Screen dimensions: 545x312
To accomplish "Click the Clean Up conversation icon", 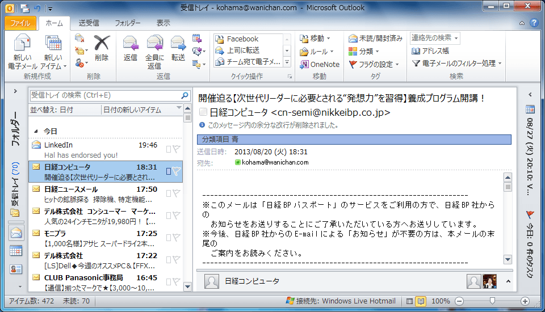I will coord(81,51).
